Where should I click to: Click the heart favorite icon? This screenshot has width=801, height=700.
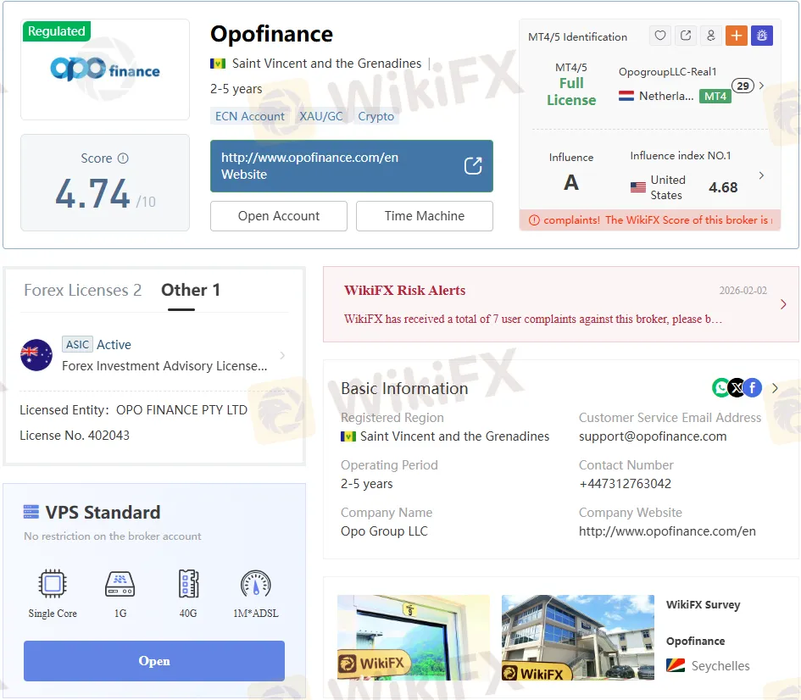point(660,36)
